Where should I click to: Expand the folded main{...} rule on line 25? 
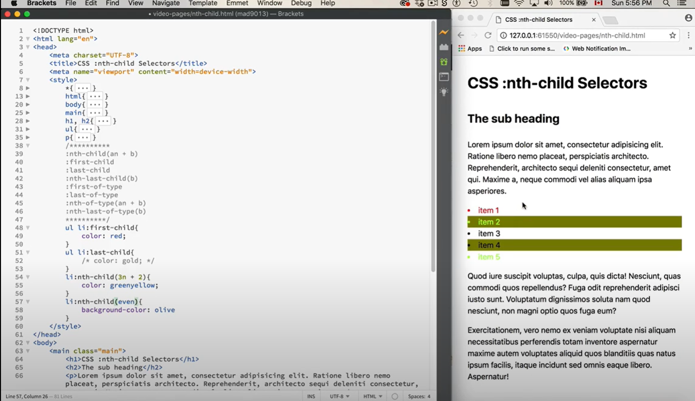pyautogui.click(x=28, y=113)
